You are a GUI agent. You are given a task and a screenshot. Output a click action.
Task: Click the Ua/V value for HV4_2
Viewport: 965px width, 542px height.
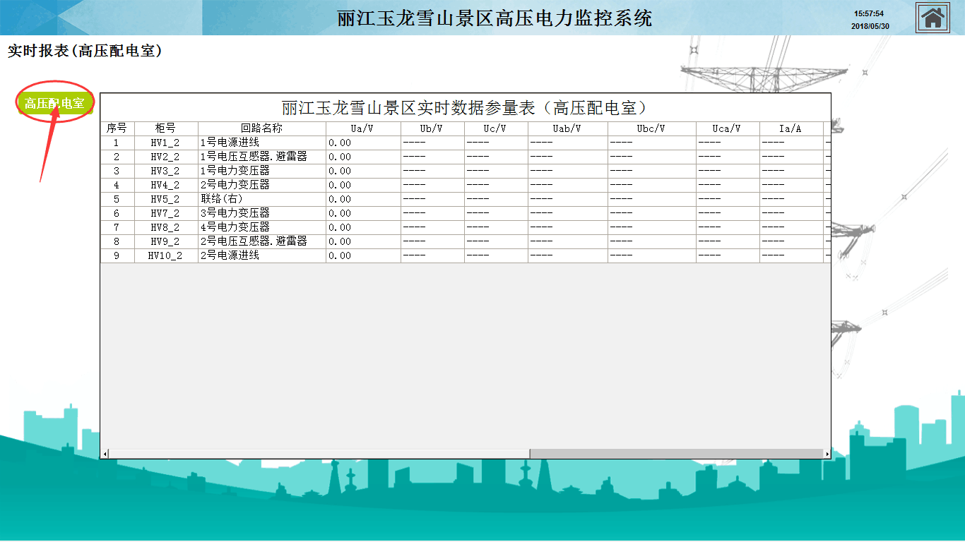pyautogui.click(x=340, y=185)
